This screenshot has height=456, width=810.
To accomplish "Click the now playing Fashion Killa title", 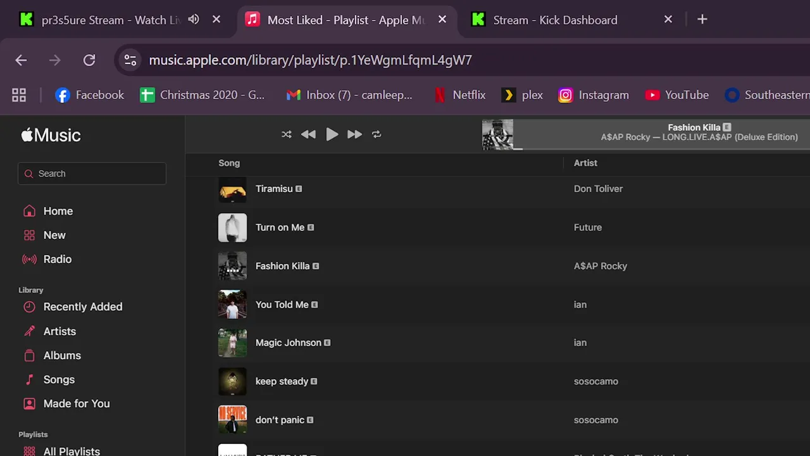I will click(x=694, y=127).
